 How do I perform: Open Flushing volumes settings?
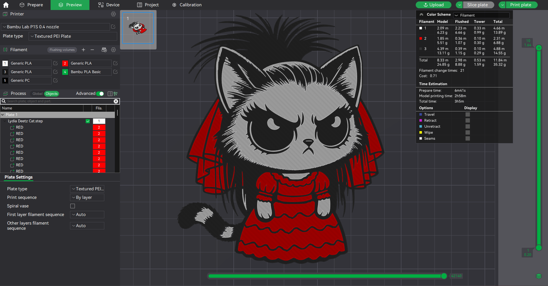pyautogui.click(x=62, y=50)
